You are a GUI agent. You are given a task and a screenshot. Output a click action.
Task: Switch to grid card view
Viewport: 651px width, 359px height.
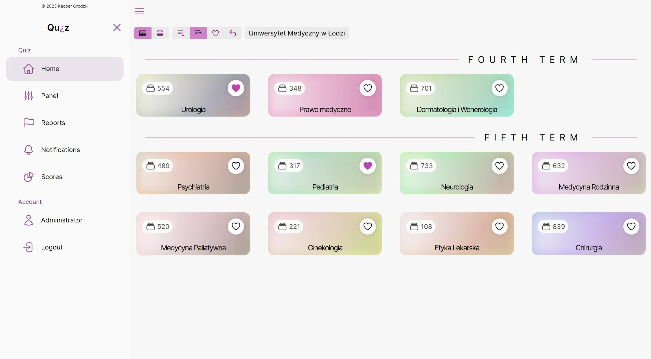coord(143,33)
